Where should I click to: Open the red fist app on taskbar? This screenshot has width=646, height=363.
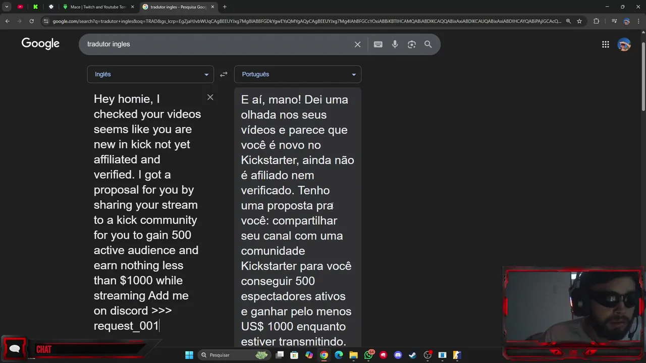[383, 355]
